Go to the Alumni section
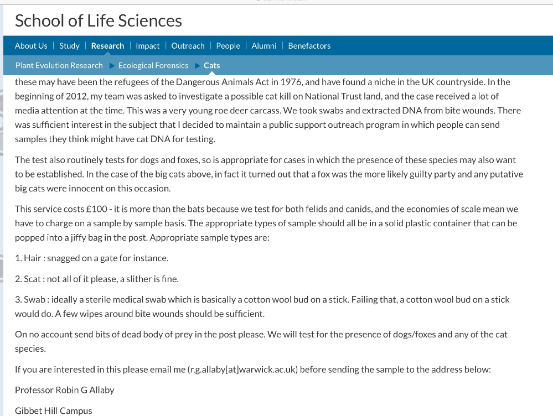 (x=264, y=45)
